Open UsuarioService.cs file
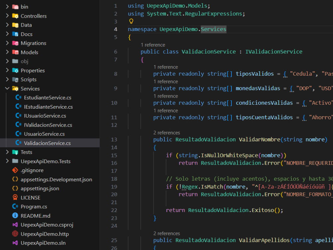The image size is (333, 250). (x=44, y=134)
